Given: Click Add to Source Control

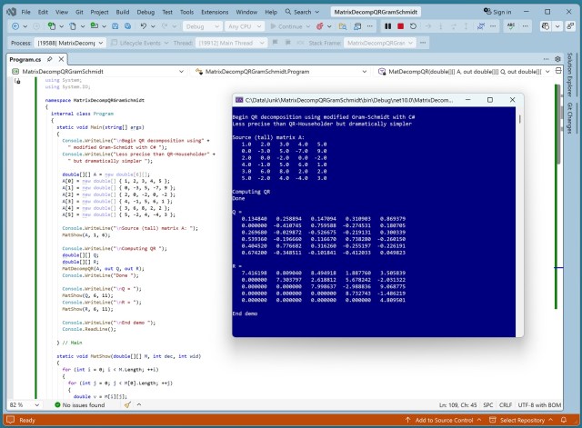Looking at the screenshot, I should 444,420.
